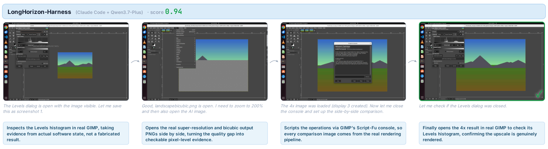Open Channel Value dropdown in first screenshot

tap(25, 34)
